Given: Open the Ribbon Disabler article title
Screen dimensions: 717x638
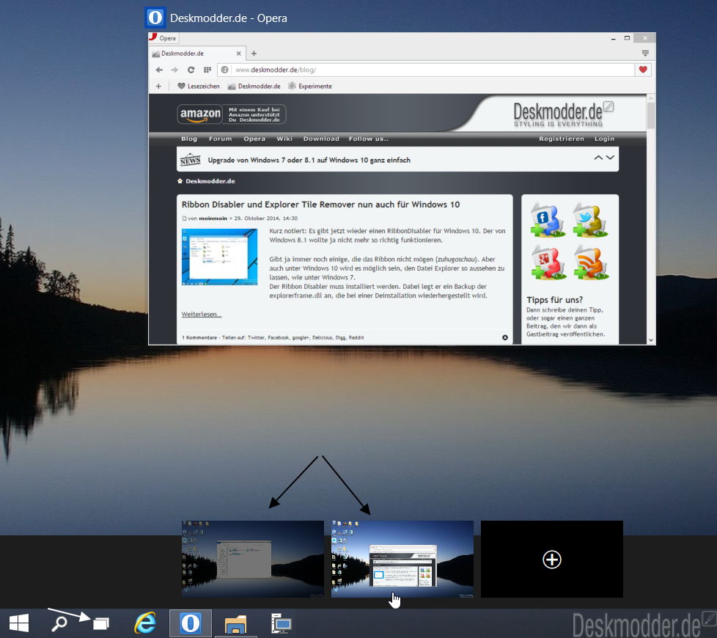Looking at the screenshot, I should 320,205.
